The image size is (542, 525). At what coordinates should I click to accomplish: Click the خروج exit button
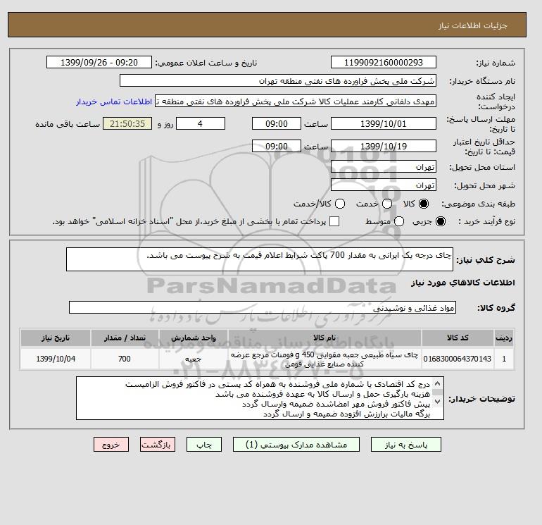pyautogui.click(x=111, y=445)
